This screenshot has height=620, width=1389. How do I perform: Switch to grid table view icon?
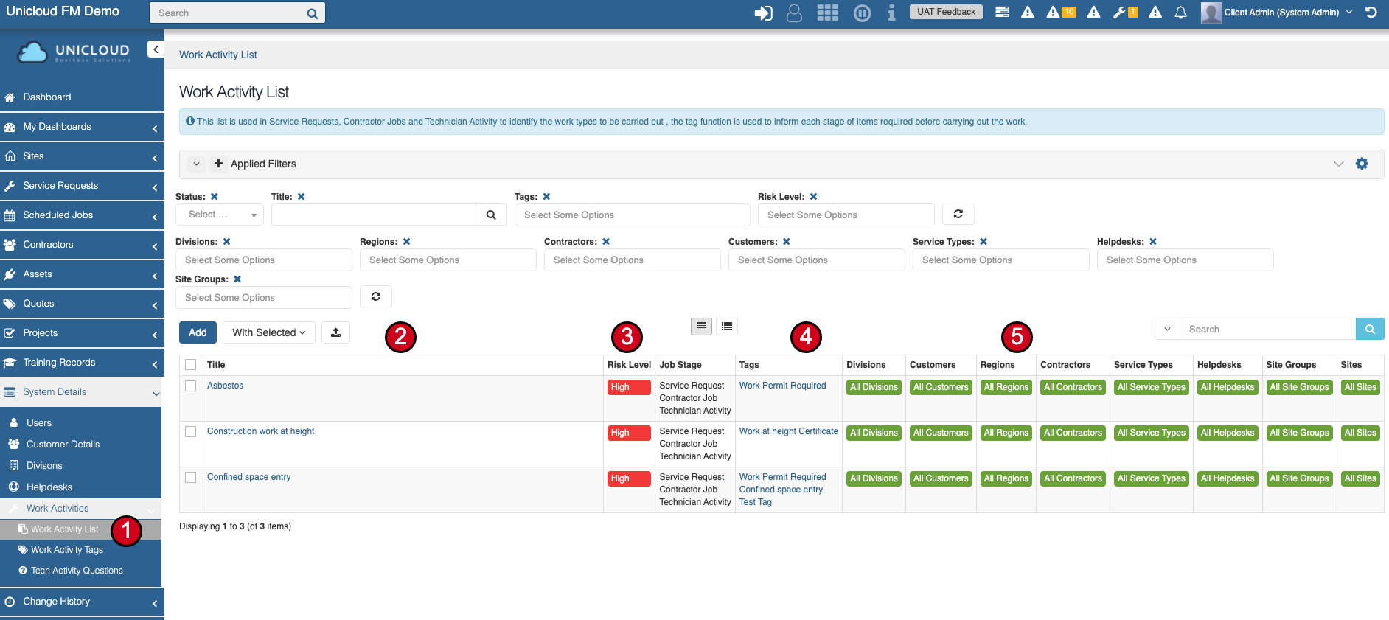[x=701, y=326]
